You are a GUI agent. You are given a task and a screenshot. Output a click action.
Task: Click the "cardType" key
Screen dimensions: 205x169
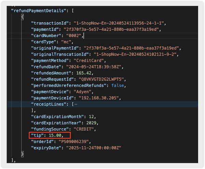coord(43,42)
